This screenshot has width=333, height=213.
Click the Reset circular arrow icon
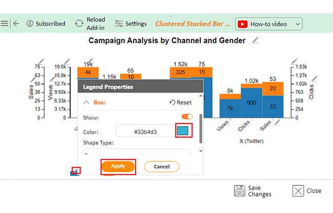(172, 103)
